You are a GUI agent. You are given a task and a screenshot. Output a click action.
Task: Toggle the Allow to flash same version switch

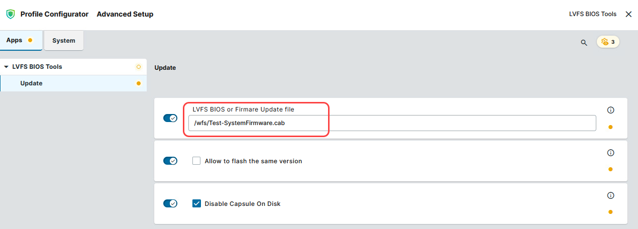170,161
